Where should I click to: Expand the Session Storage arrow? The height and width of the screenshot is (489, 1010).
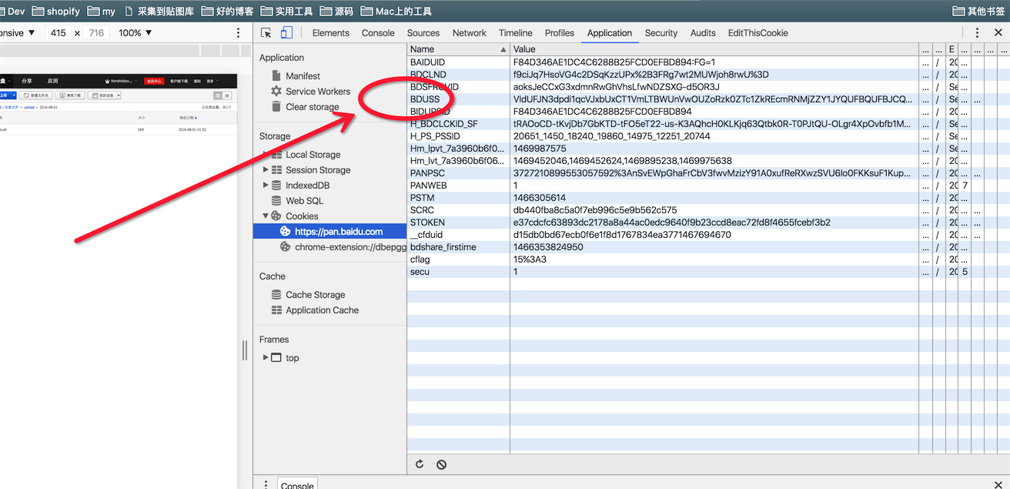(x=266, y=170)
